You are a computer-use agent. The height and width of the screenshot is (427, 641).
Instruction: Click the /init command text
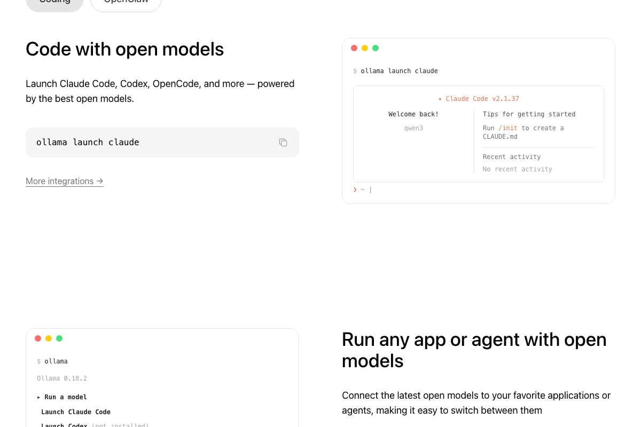(x=508, y=128)
